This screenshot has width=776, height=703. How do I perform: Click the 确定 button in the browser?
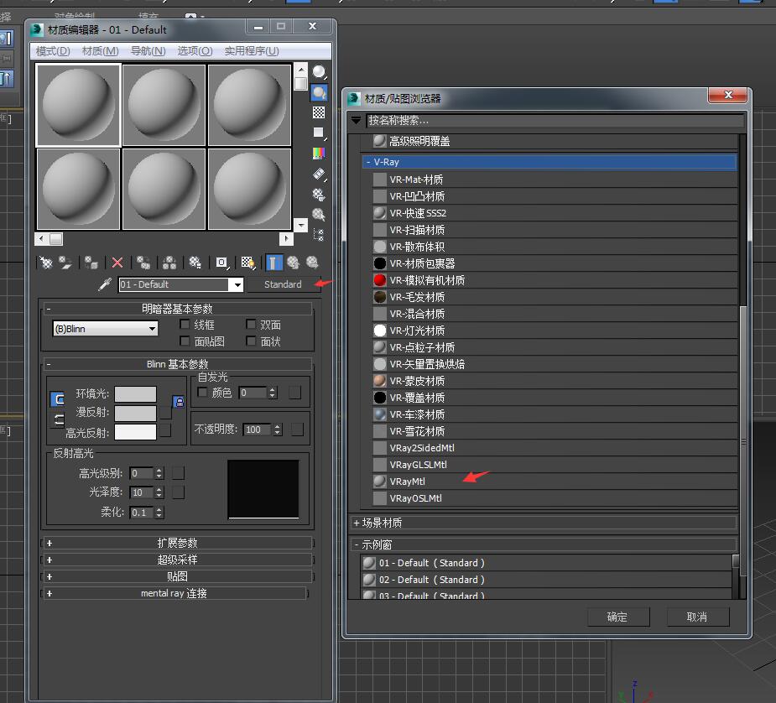(x=618, y=617)
